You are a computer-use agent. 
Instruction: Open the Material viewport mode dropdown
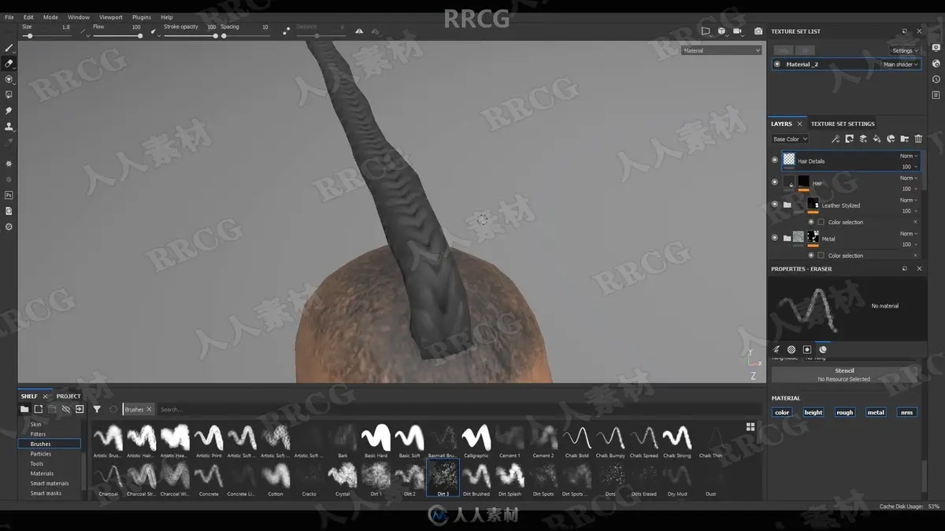pyautogui.click(x=721, y=50)
